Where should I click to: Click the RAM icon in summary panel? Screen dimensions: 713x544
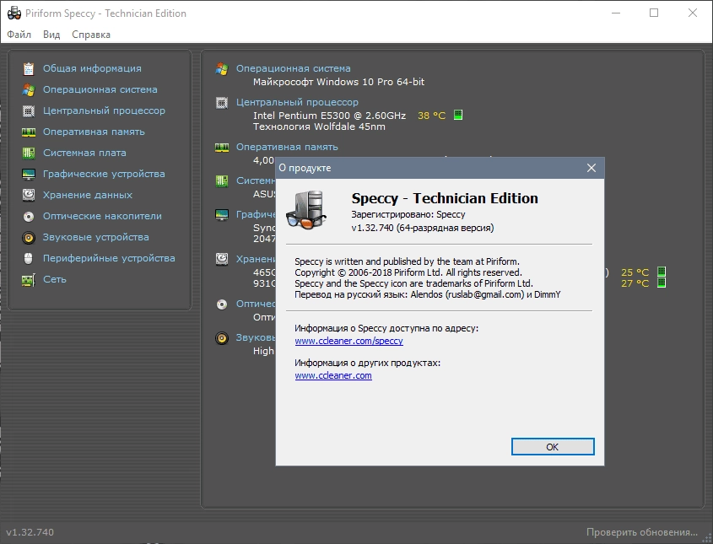222,148
